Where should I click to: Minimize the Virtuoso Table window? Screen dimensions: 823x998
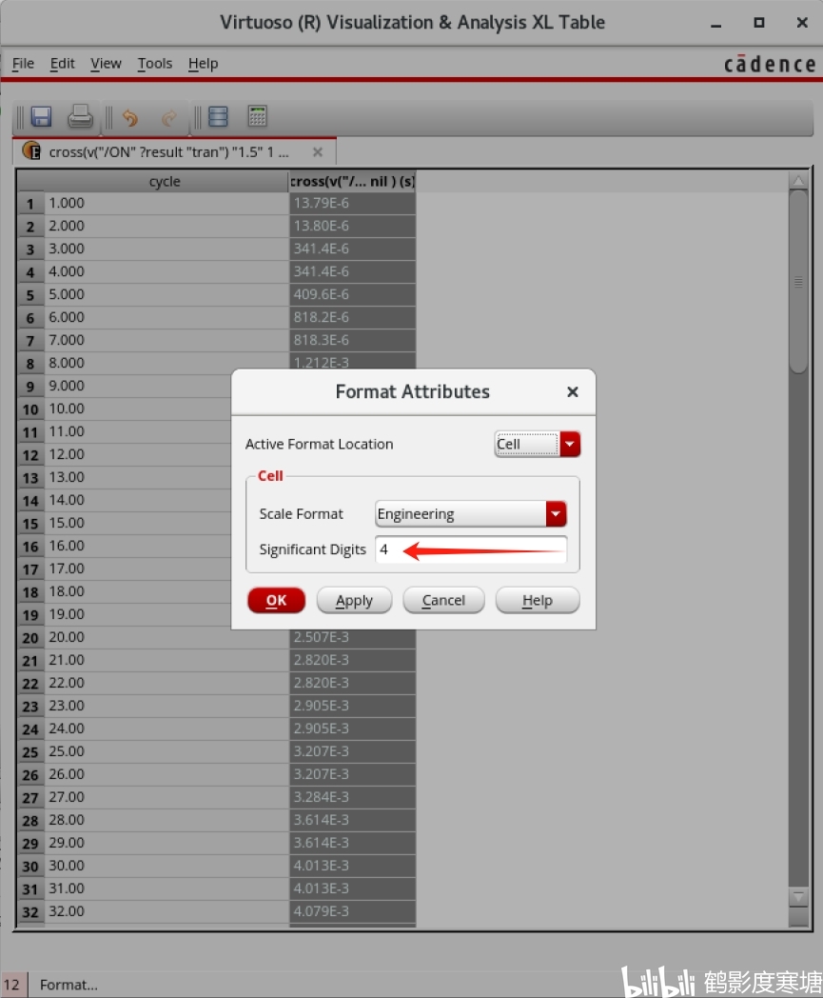point(716,23)
